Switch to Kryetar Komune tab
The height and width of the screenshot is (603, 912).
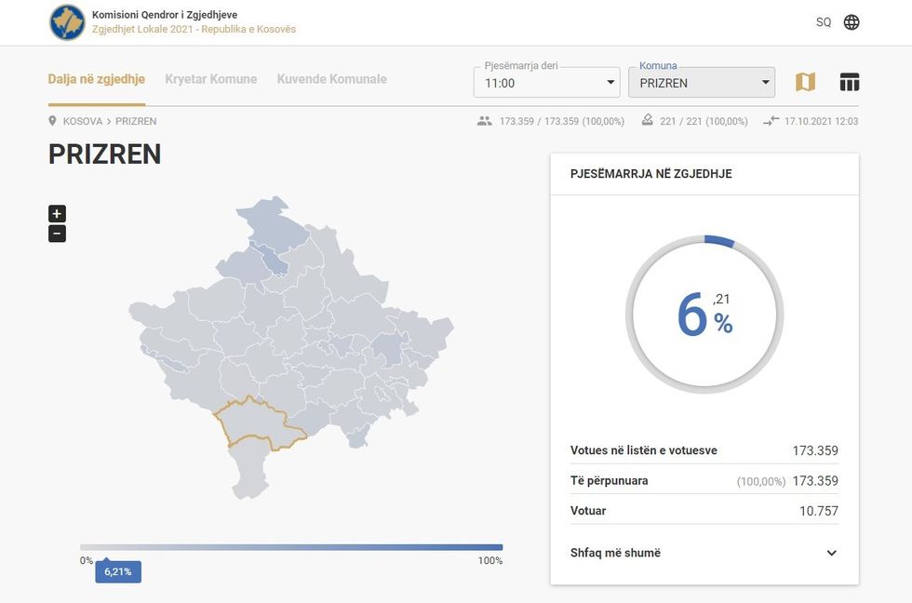coord(210,79)
